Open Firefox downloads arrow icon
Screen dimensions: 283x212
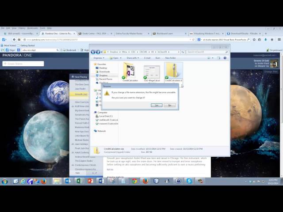266,40
